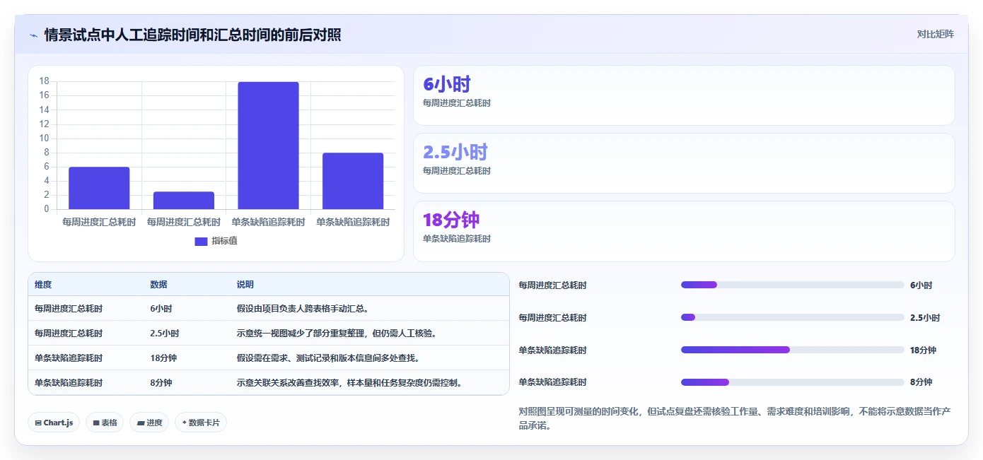Click the cell starting 示意统一视图减少了部分重复整理

pyautogui.click(x=336, y=334)
